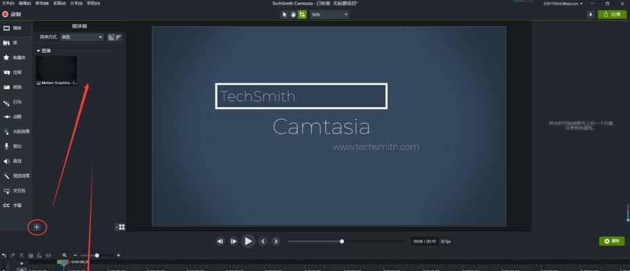Select ascending sort order icon
Screen dimensions: 630x271
111,37
